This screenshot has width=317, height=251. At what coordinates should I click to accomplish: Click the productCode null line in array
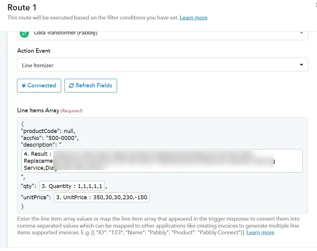pyautogui.click(x=48, y=131)
